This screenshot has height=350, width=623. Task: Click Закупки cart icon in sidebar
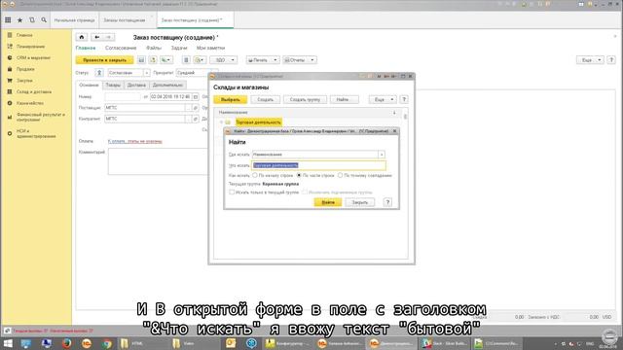click(x=10, y=81)
